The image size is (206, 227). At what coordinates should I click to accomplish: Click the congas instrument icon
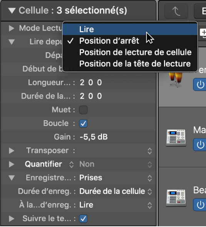(176, 80)
